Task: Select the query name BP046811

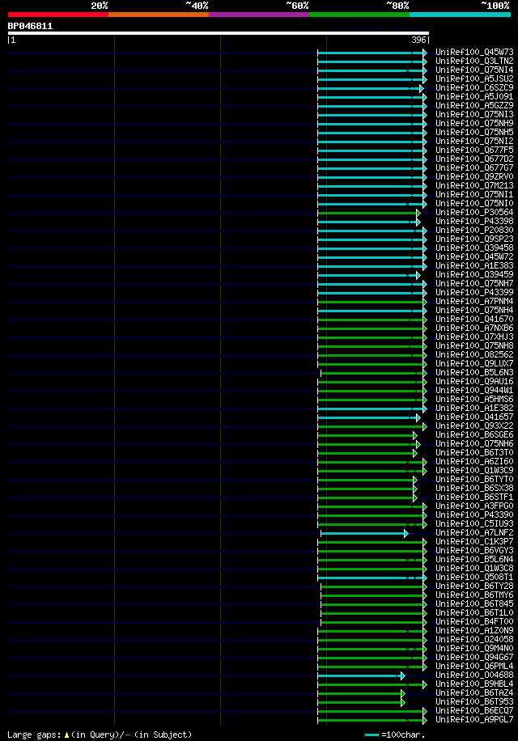Action: 30,26
